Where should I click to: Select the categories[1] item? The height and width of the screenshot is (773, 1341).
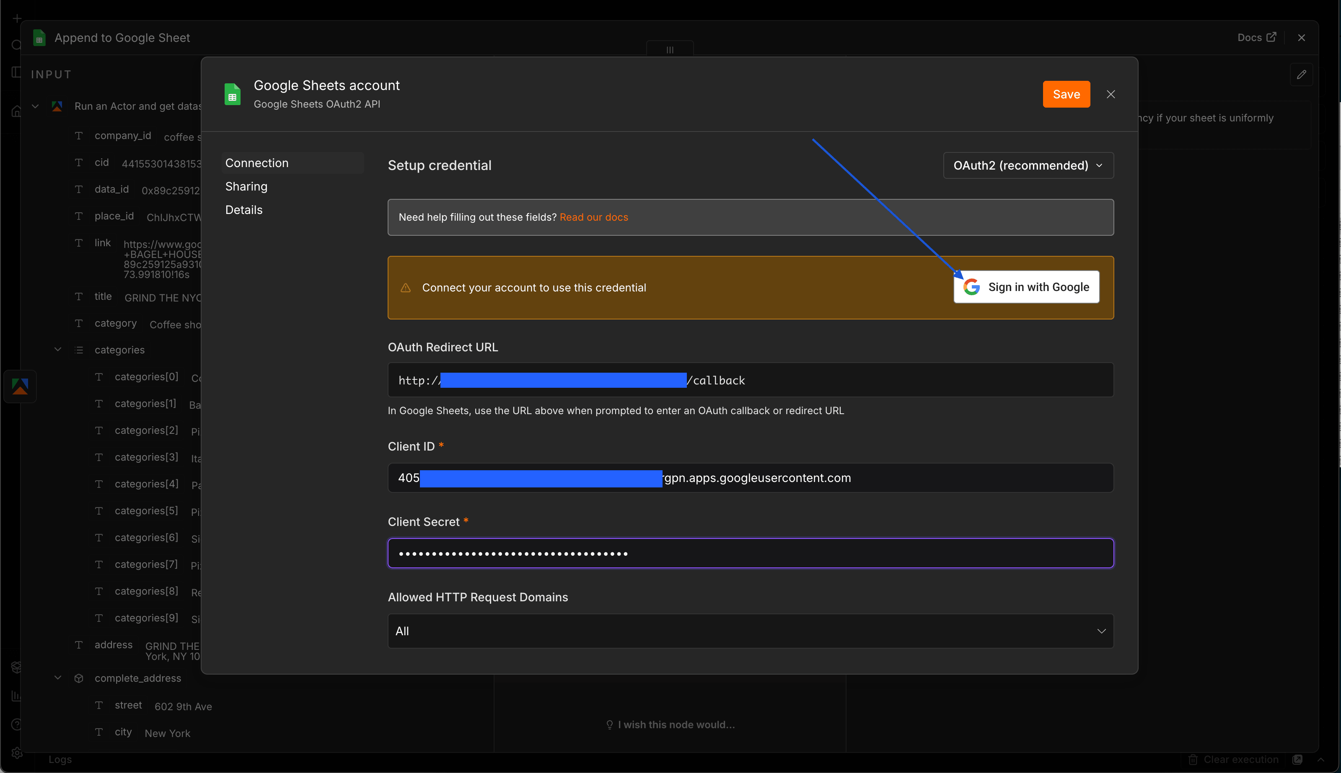[x=145, y=404]
